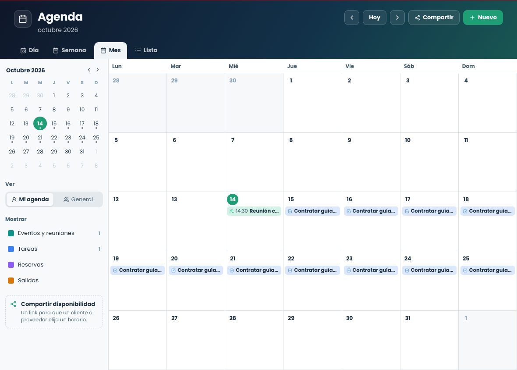
Task: Click blue swatch beside Tareas
Action: 11,249
